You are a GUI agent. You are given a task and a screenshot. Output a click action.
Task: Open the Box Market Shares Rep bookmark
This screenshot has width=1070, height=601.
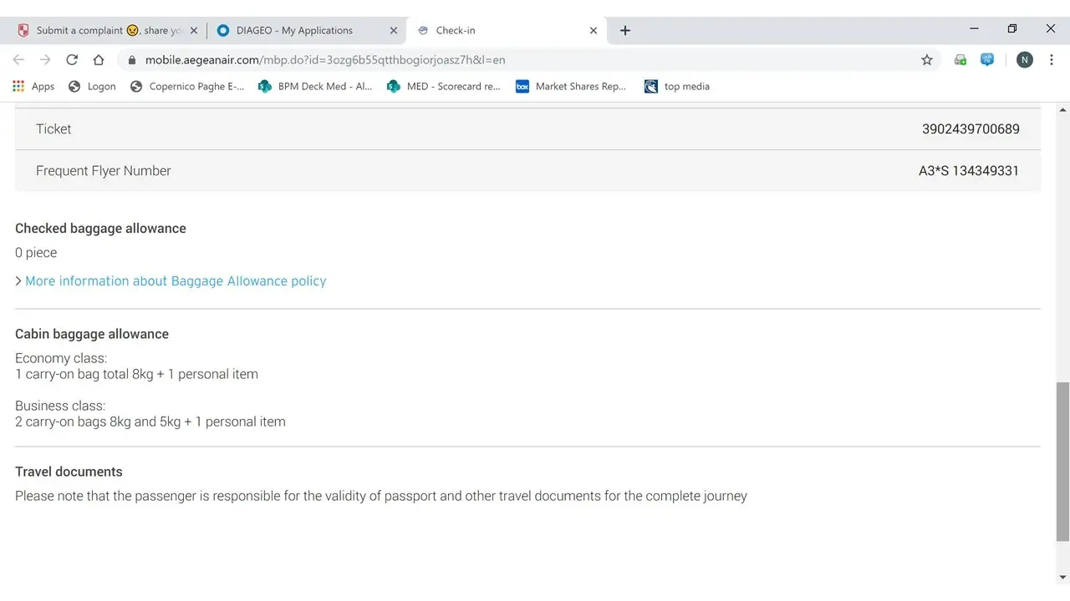(x=571, y=86)
